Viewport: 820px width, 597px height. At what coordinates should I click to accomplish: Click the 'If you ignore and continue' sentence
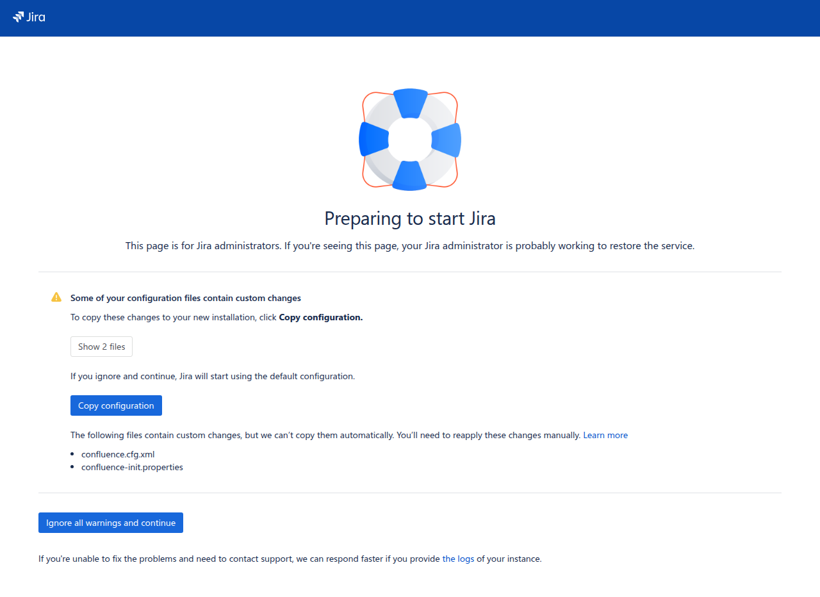click(x=213, y=376)
